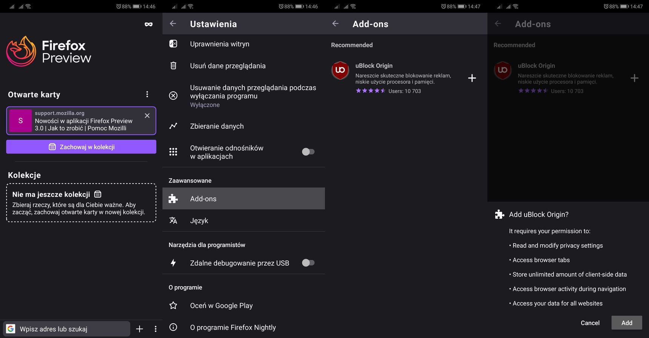
Task: Open the bottom toolbar three-dot menu
Action: (155, 329)
